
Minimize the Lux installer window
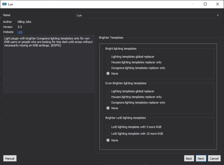[193, 4]
